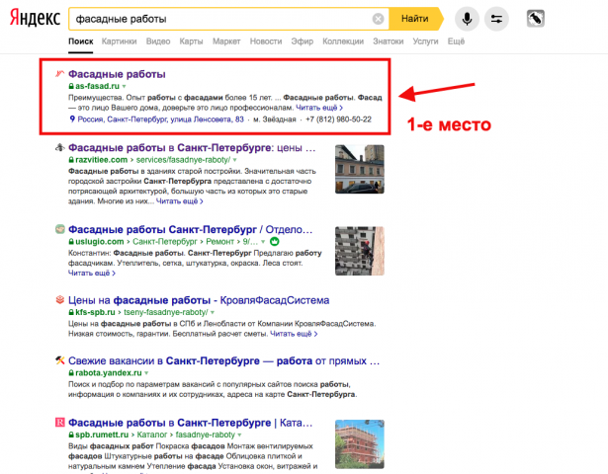Start voice search with the microphone icon

[467, 19]
